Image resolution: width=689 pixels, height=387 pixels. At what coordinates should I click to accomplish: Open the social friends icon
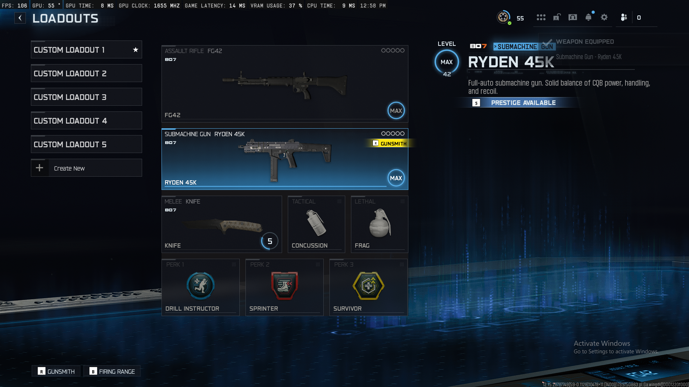pos(624,17)
